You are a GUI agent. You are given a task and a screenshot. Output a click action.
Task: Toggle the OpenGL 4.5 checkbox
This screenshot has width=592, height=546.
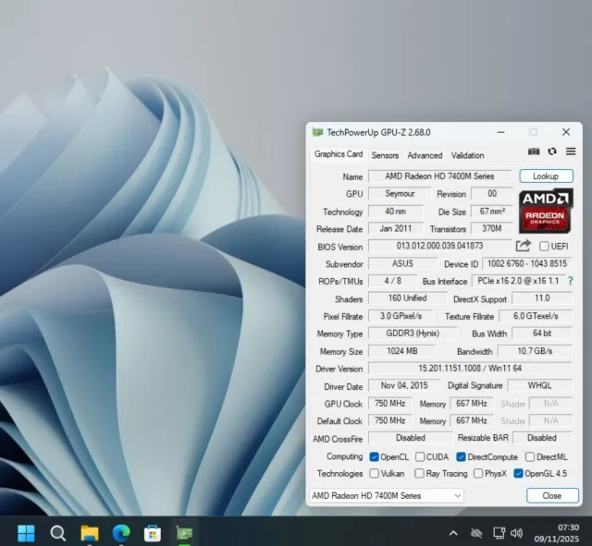click(x=518, y=474)
